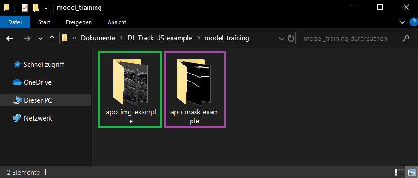This screenshot has width=418, height=178.
Task: Click the apo_img_example folder name label
Action: click(x=131, y=117)
